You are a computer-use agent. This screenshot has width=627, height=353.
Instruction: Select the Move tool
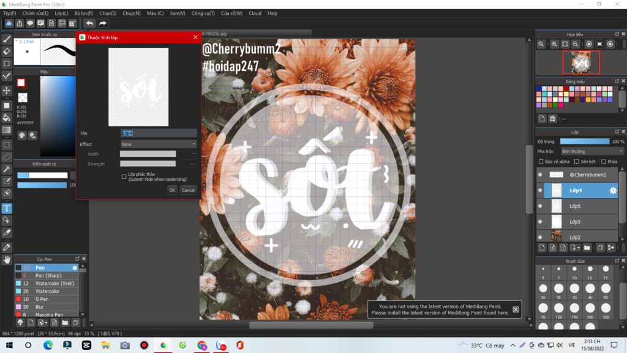pyautogui.click(x=7, y=91)
